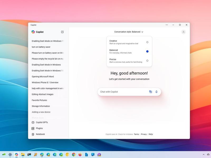211x158 pixels.
Task: Open the 'Opening Microsoft Word' chat
Action: click(43, 76)
